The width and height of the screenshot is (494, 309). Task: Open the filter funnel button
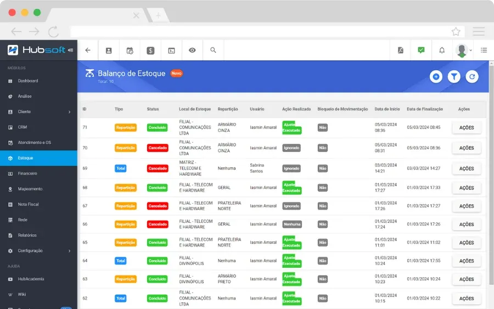(454, 76)
